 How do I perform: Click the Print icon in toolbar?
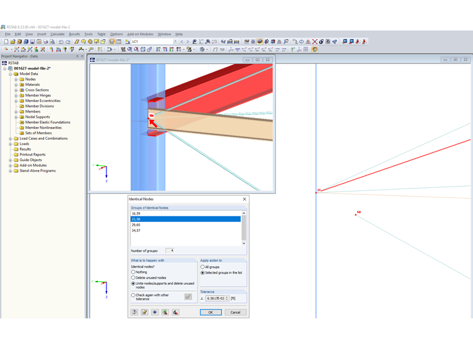pos(45,42)
